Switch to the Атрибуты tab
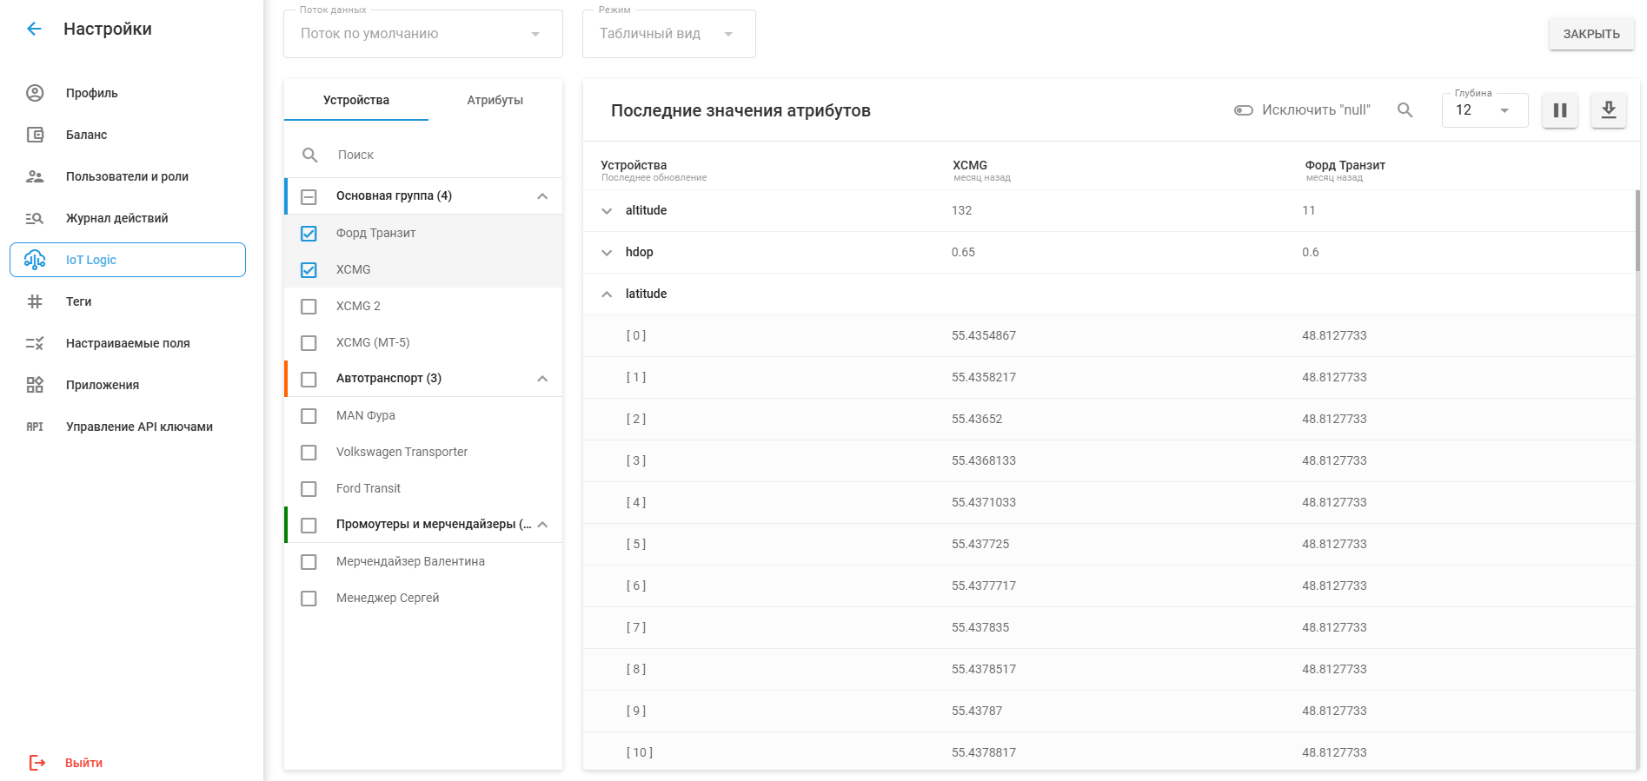 coord(495,100)
